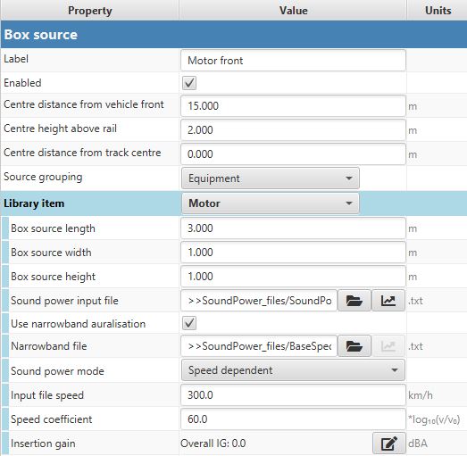Select the Units column header
Screen dimensions: 467x456
(438, 11)
